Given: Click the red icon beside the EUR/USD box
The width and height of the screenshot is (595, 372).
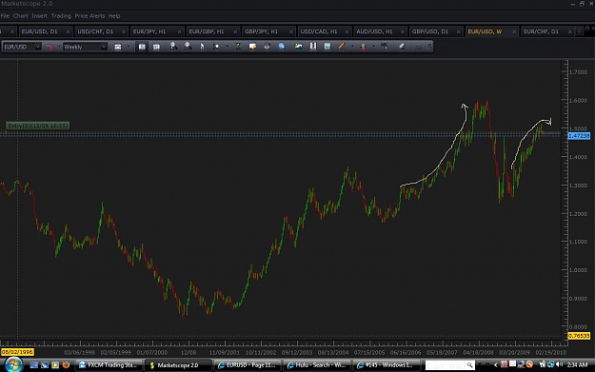Looking at the screenshot, I should pos(50,47).
